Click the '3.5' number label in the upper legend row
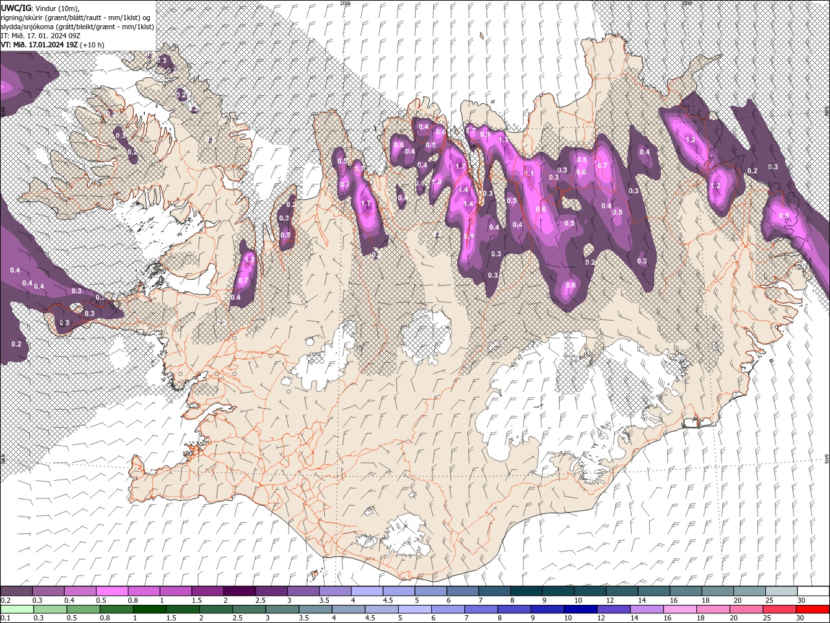Screen dimensions: 830x623 (x=324, y=600)
